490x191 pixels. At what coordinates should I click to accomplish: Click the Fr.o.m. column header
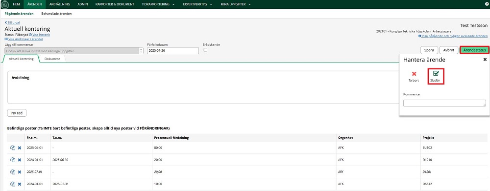point(32,138)
